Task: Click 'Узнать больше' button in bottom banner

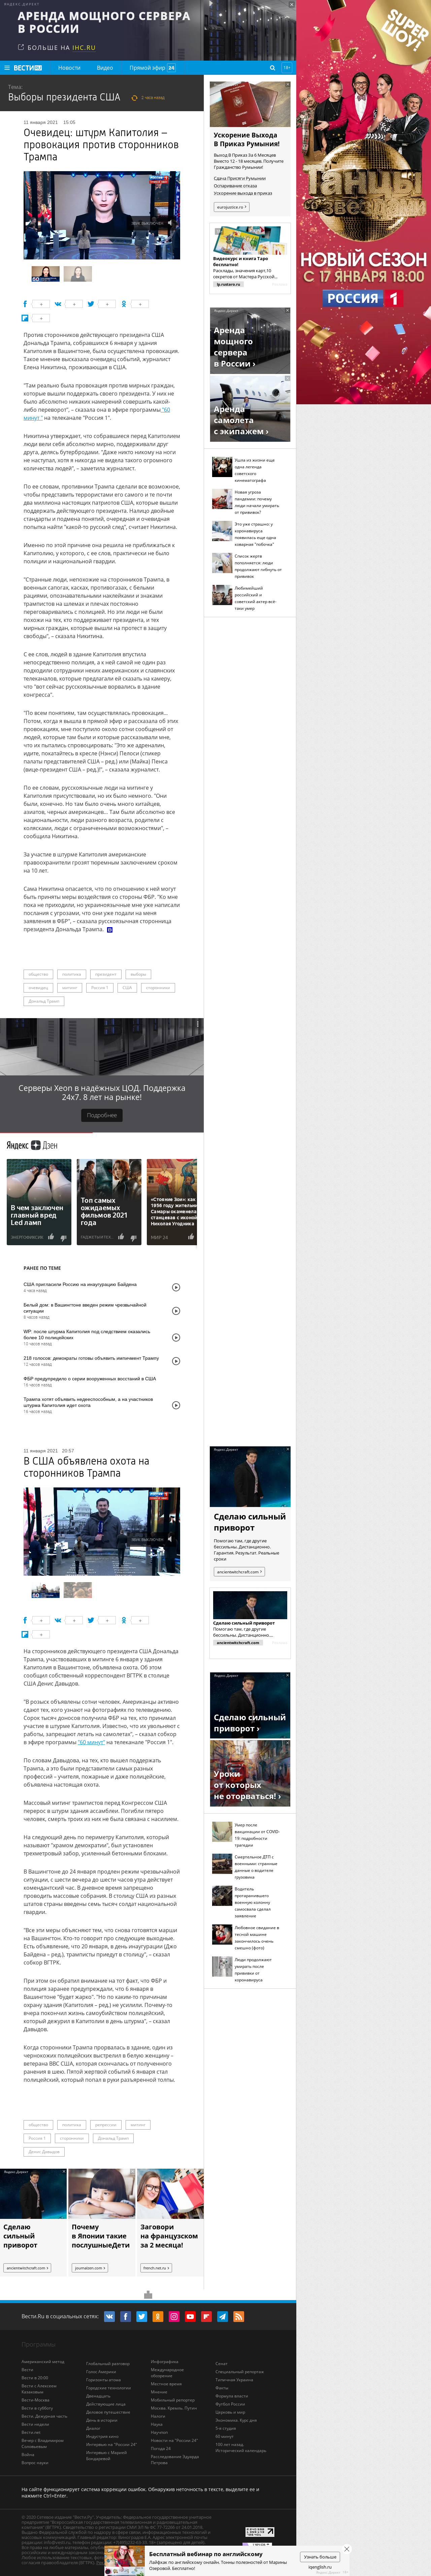Action: [320, 2557]
